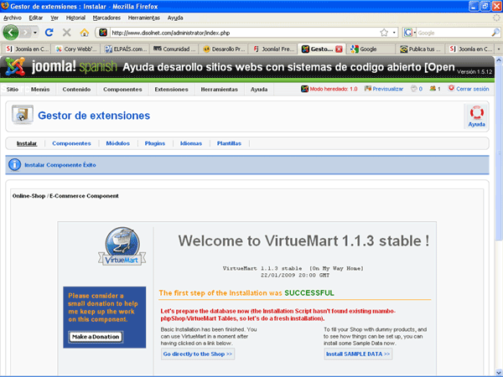The image size is (503, 377).
Task: Click the Previsualizar link
Action: [x=384, y=89]
